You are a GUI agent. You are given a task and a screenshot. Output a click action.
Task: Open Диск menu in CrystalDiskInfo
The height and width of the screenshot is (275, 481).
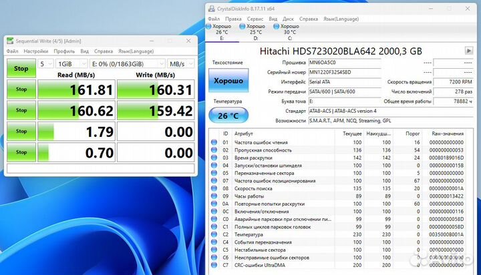click(x=288, y=19)
